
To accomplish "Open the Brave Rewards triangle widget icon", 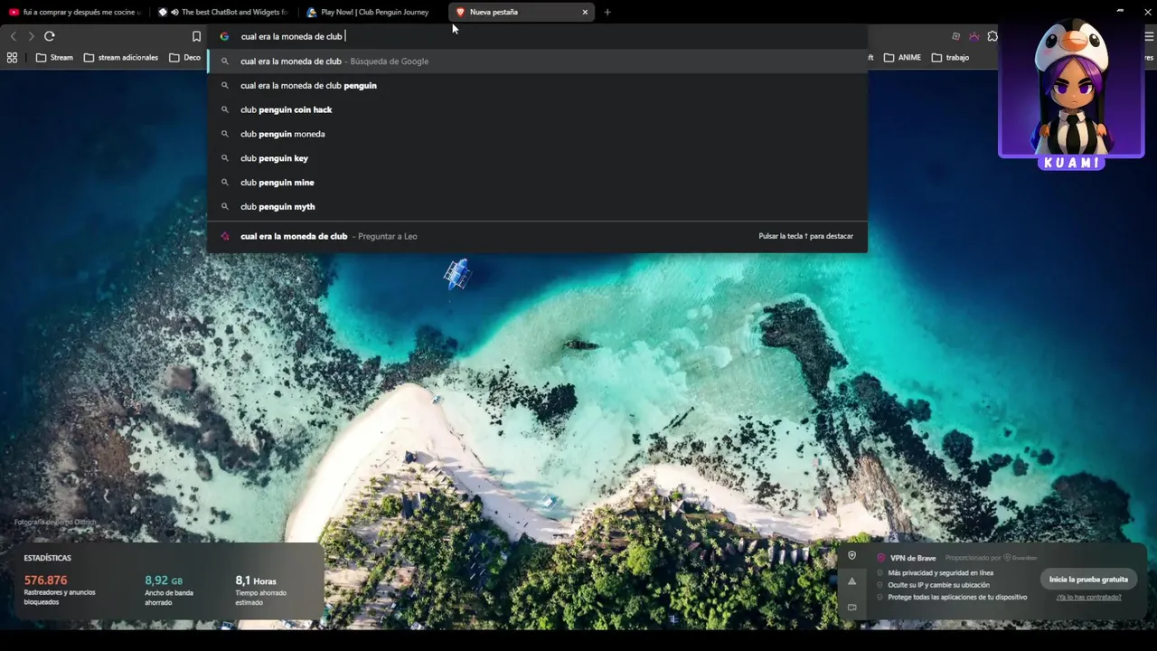I will click(x=851, y=581).
